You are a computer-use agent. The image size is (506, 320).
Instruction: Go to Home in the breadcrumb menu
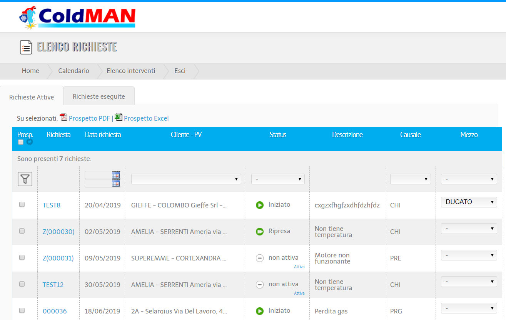coord(30,71)
